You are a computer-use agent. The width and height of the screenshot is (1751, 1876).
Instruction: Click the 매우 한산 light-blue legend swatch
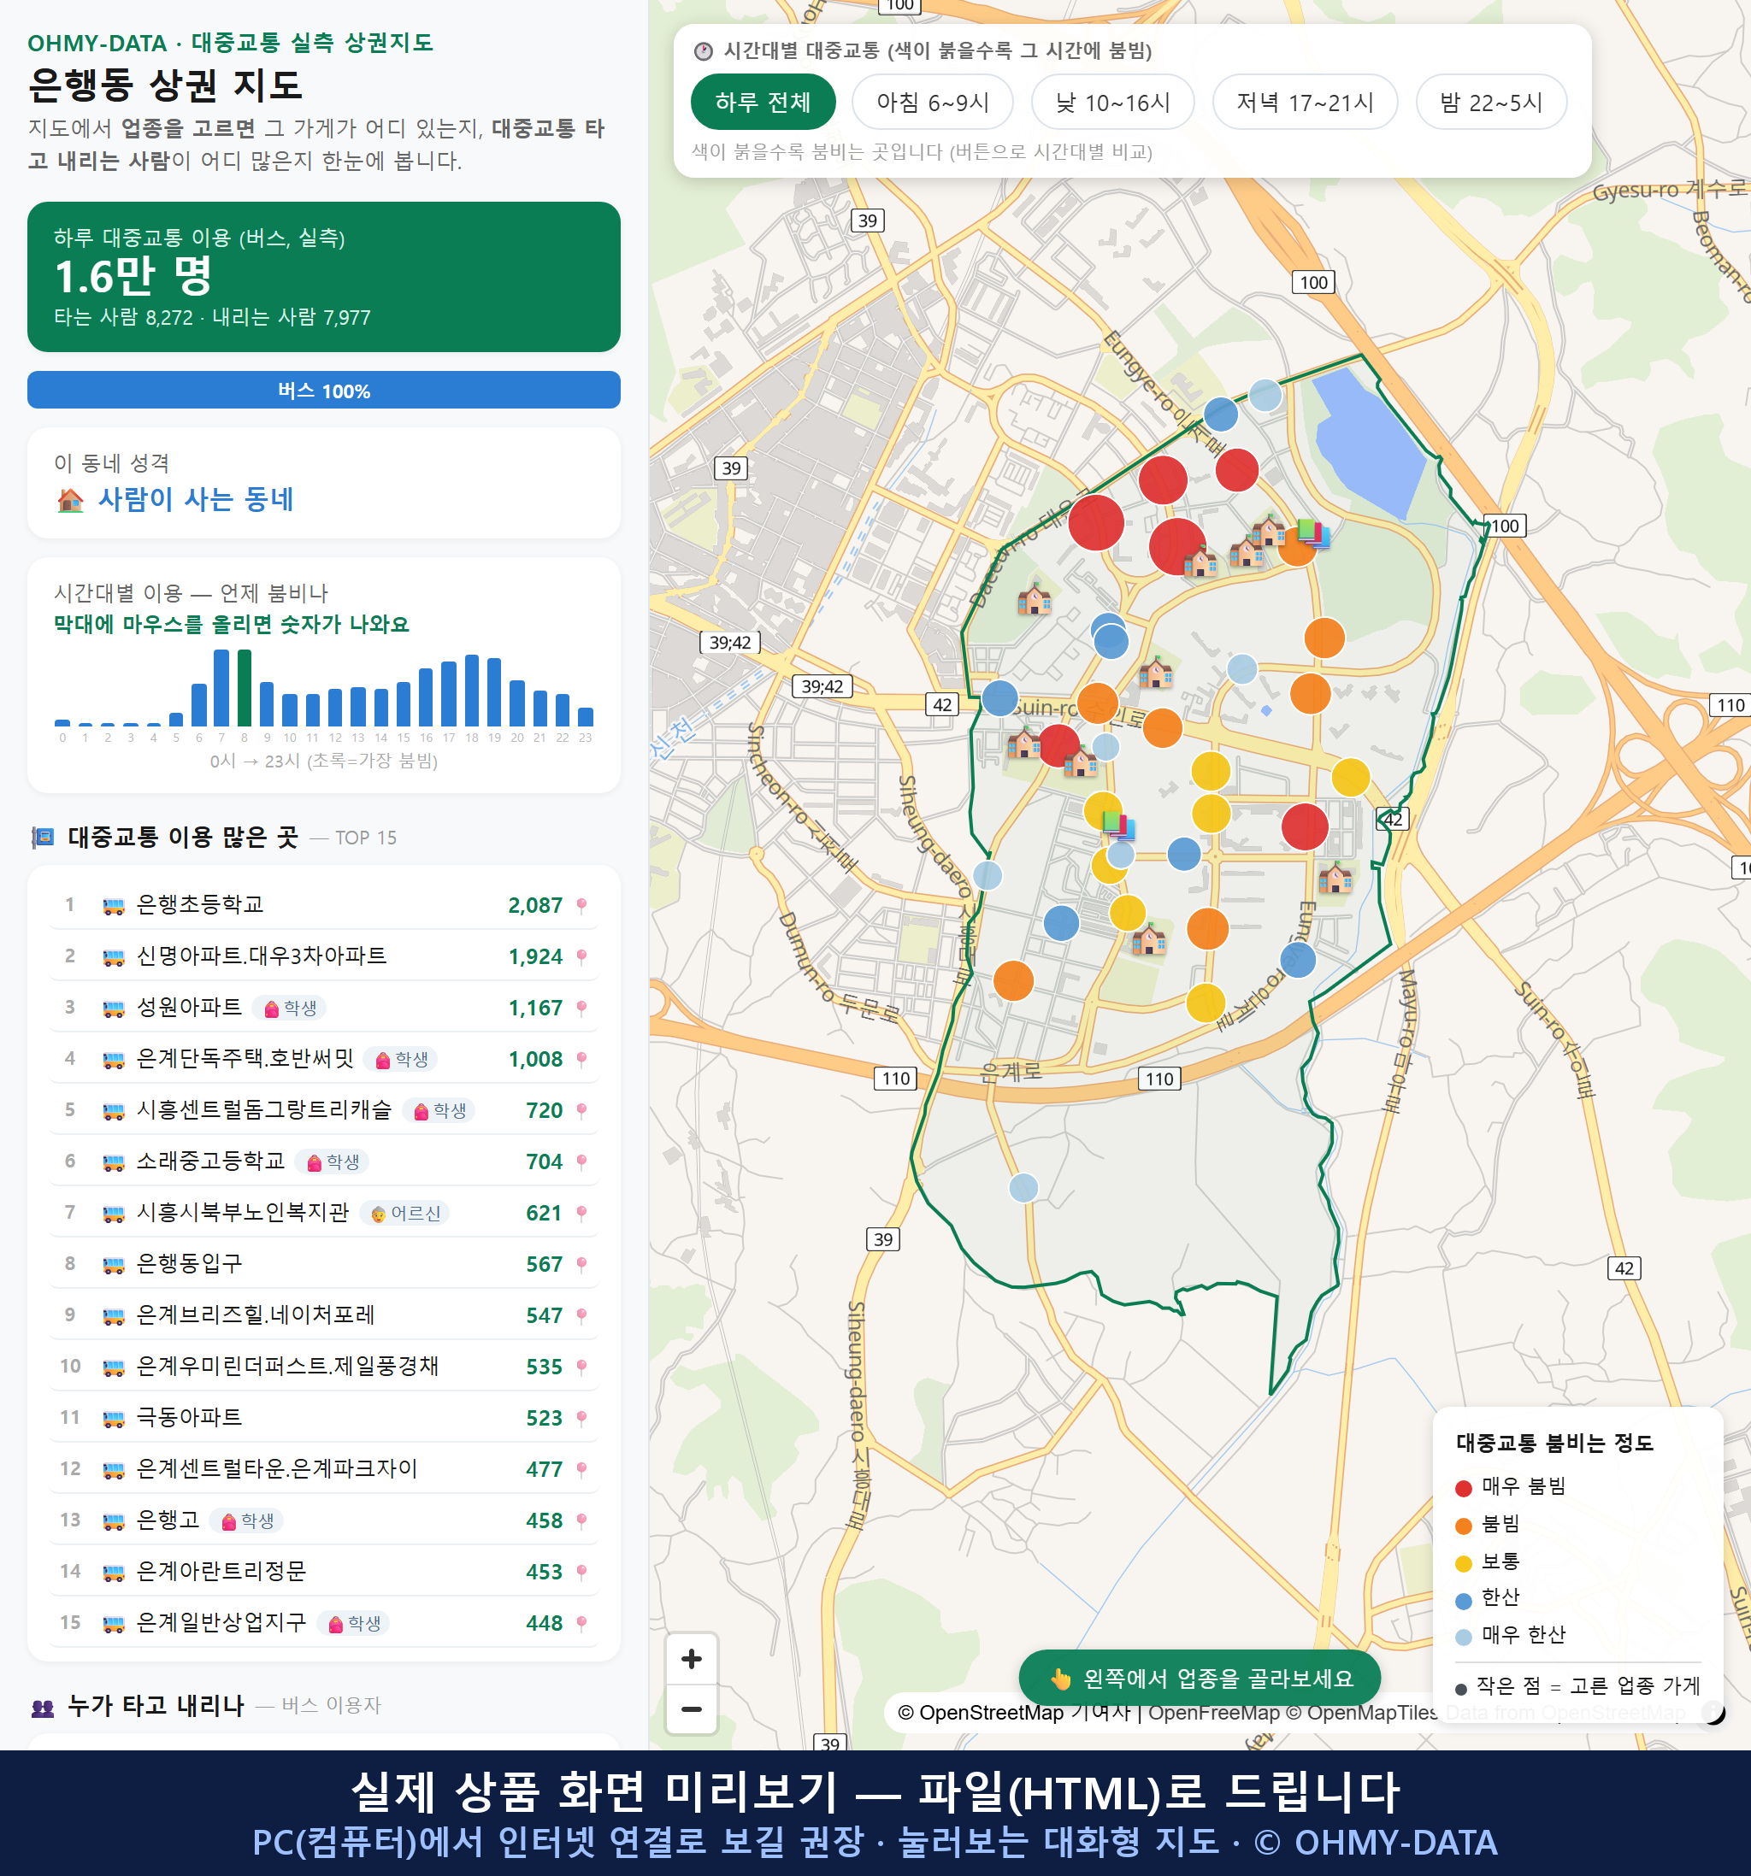click(x=1464, y=1638)
